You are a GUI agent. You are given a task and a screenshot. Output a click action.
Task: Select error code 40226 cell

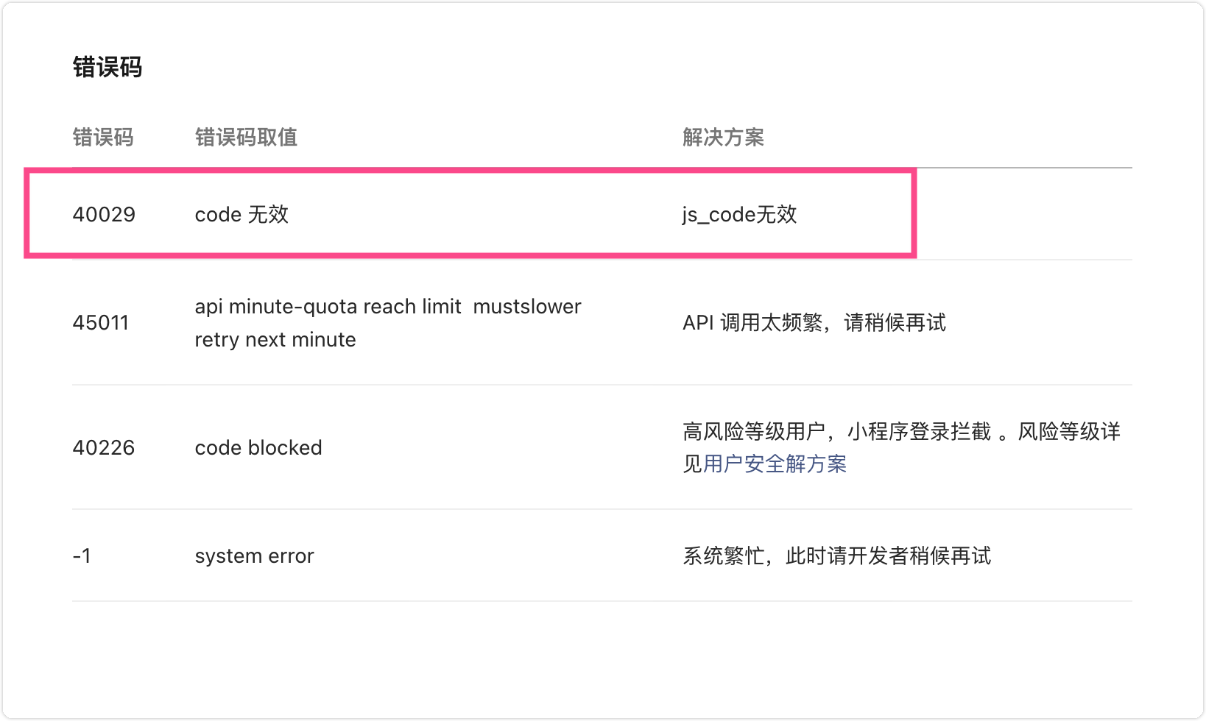[104, 448]
